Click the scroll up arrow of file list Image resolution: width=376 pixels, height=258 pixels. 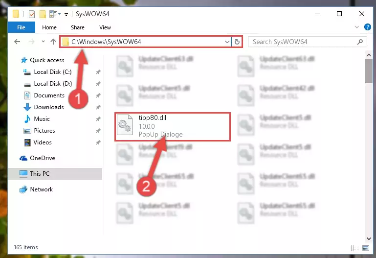(369, 55)
